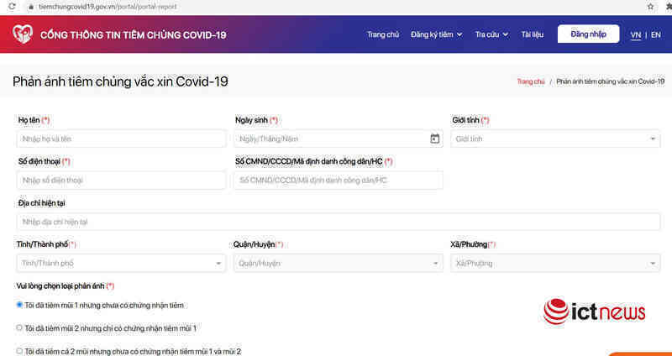Click the padlock site security icon
The height and width of the screenshot is (356, 672).
(x=30, y=7)
